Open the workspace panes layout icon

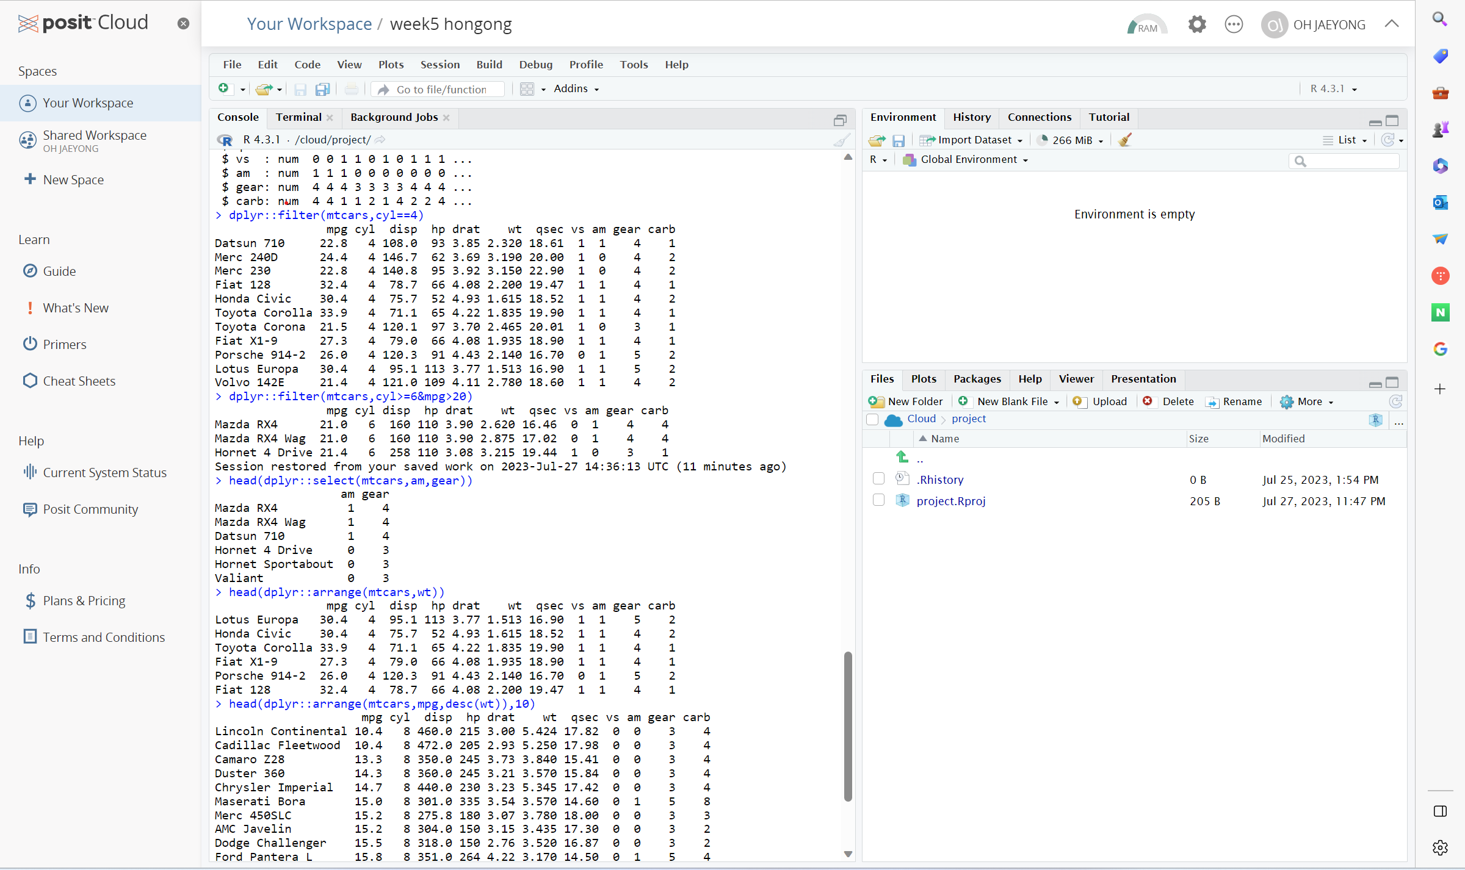(x=527, y=89)
